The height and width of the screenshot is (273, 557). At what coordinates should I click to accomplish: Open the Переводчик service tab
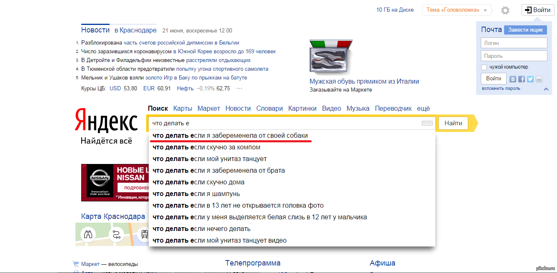(x=393, y=109)
